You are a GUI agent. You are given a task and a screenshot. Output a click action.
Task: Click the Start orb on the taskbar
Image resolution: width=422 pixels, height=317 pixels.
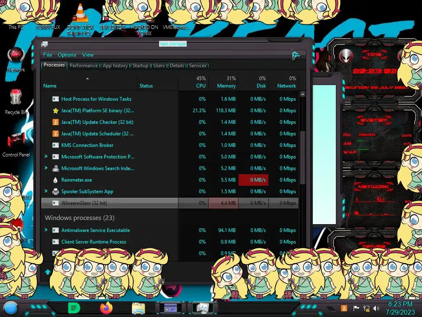coord(10,308)
